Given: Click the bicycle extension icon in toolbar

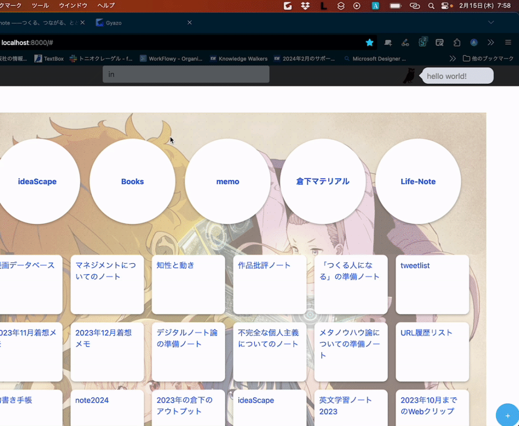Looking at the screenshot, I should 405,42.
